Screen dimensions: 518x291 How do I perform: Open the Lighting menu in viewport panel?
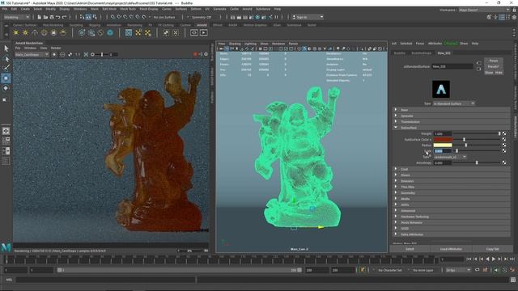tap(250, 44)
